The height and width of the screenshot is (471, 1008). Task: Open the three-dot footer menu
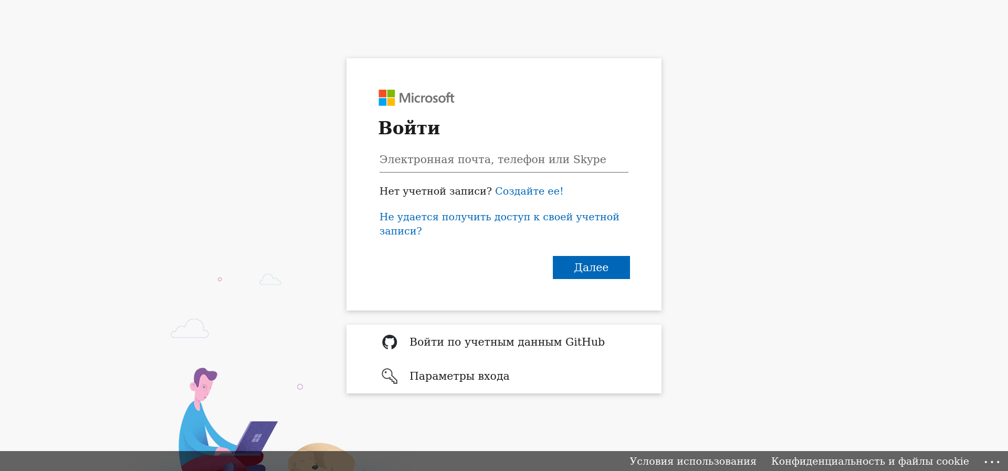coord(992,462)
